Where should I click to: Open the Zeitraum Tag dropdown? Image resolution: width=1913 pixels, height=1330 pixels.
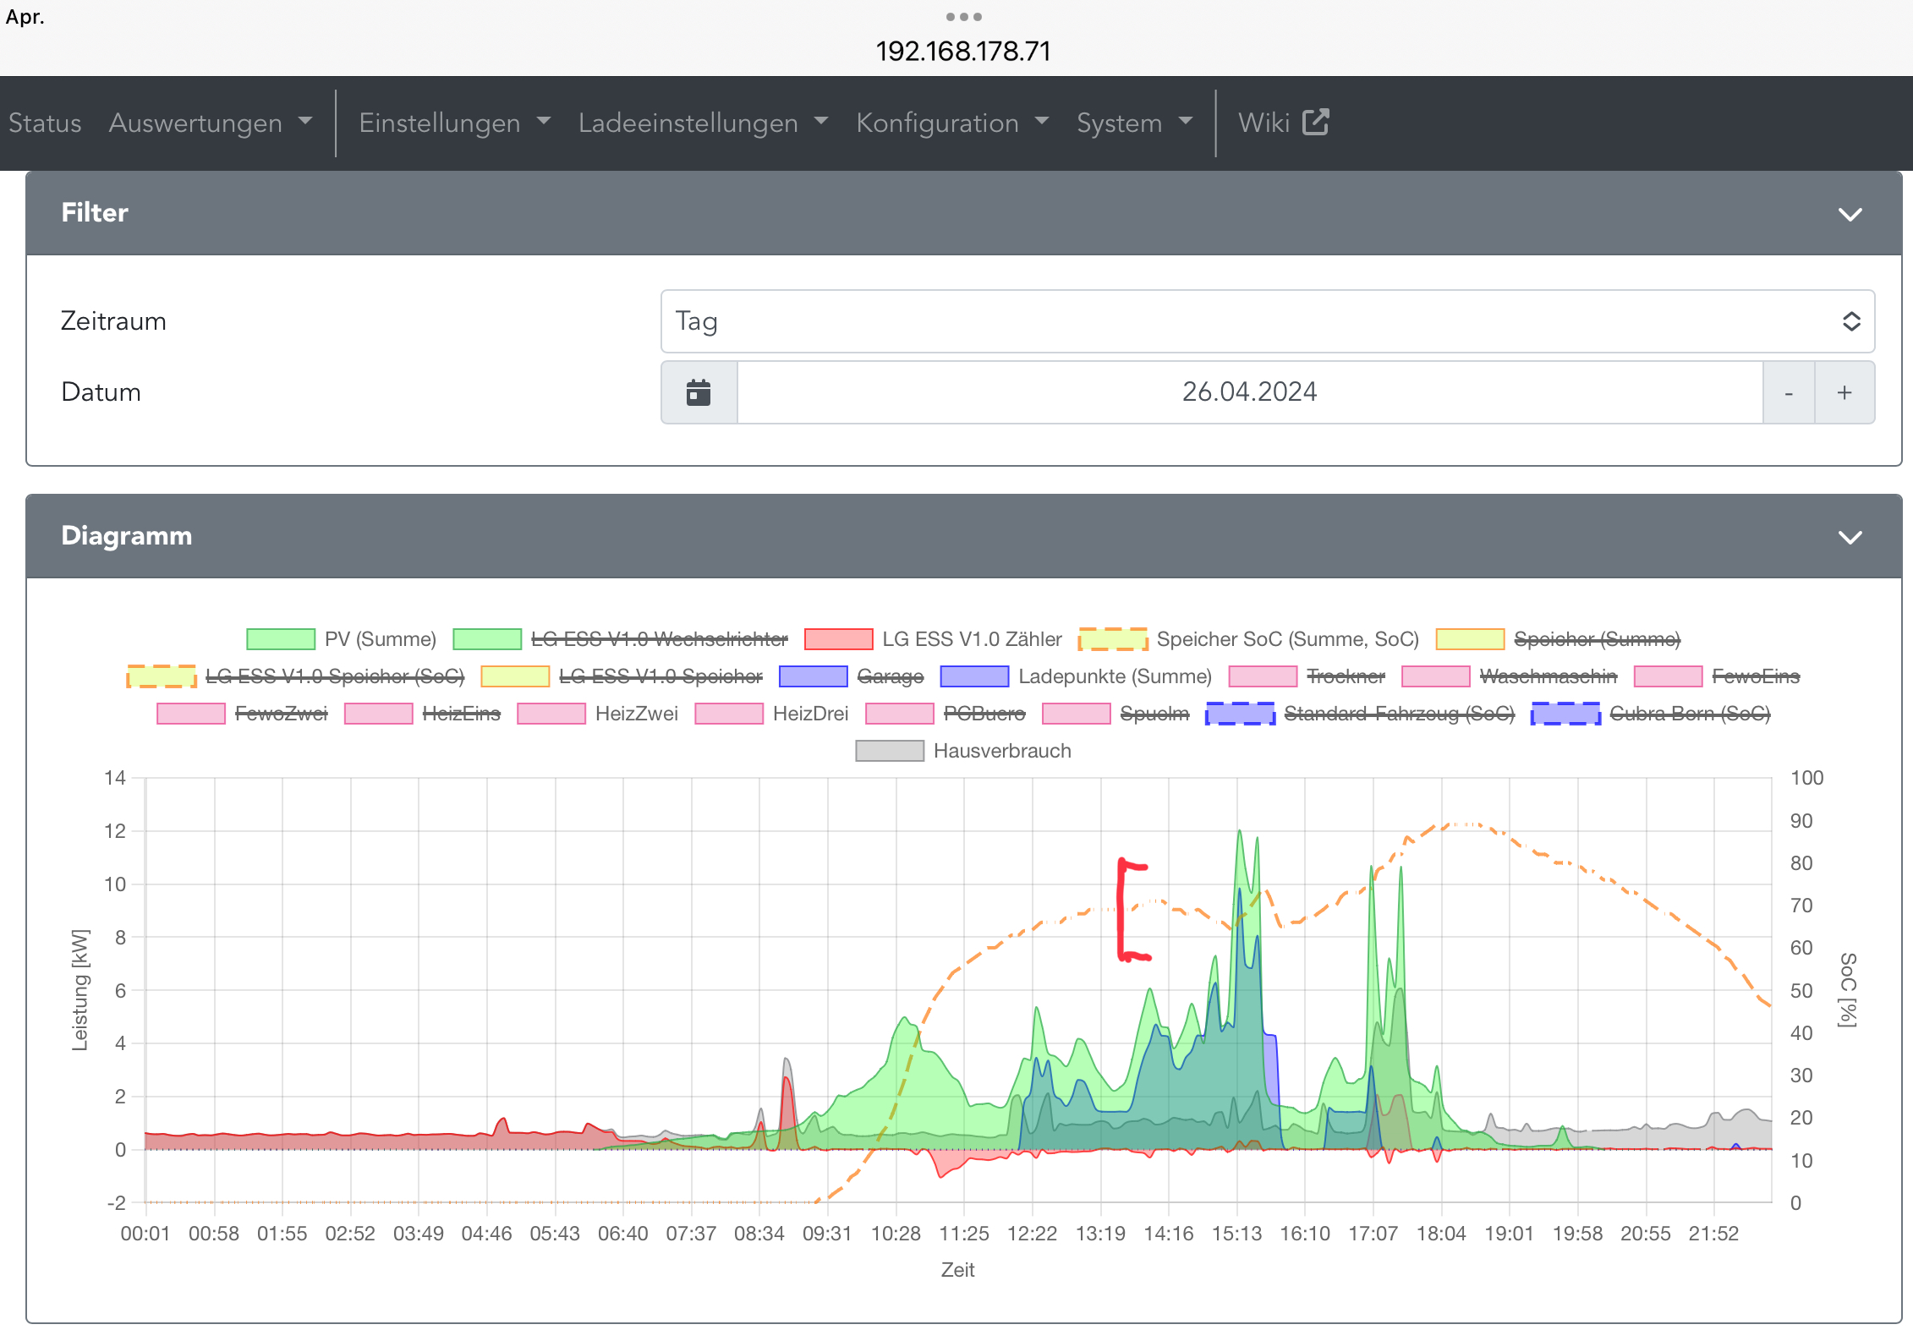click(x=1266, y=321)
